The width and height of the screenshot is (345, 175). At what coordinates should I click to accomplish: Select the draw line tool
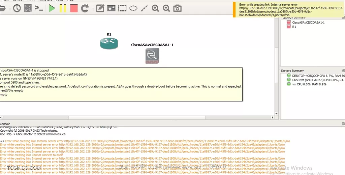point(144,8)
